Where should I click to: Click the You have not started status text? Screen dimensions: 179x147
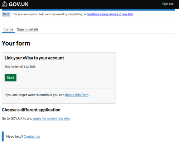pyautogui.click(x=20, y=67)
